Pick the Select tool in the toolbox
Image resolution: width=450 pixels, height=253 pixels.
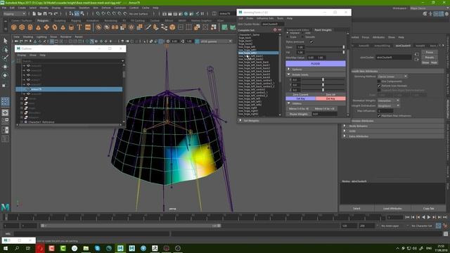(x=5, y=41)
